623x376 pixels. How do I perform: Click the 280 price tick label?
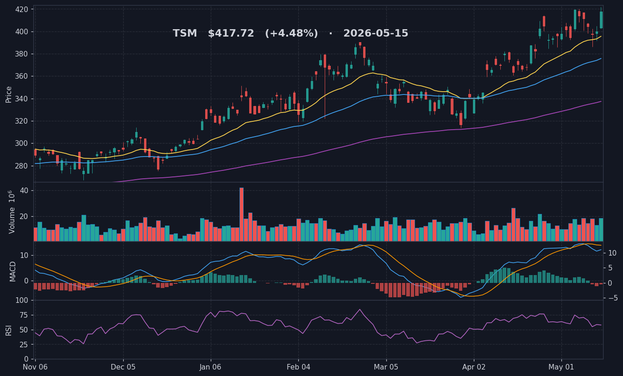21,166
